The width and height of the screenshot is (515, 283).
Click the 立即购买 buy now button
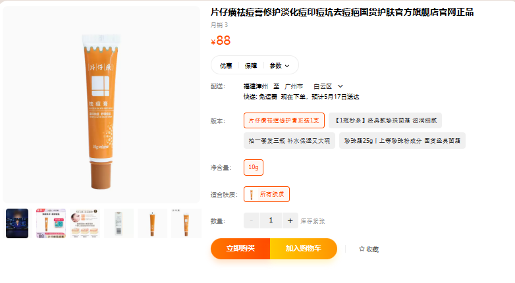(x=240, y=249)
